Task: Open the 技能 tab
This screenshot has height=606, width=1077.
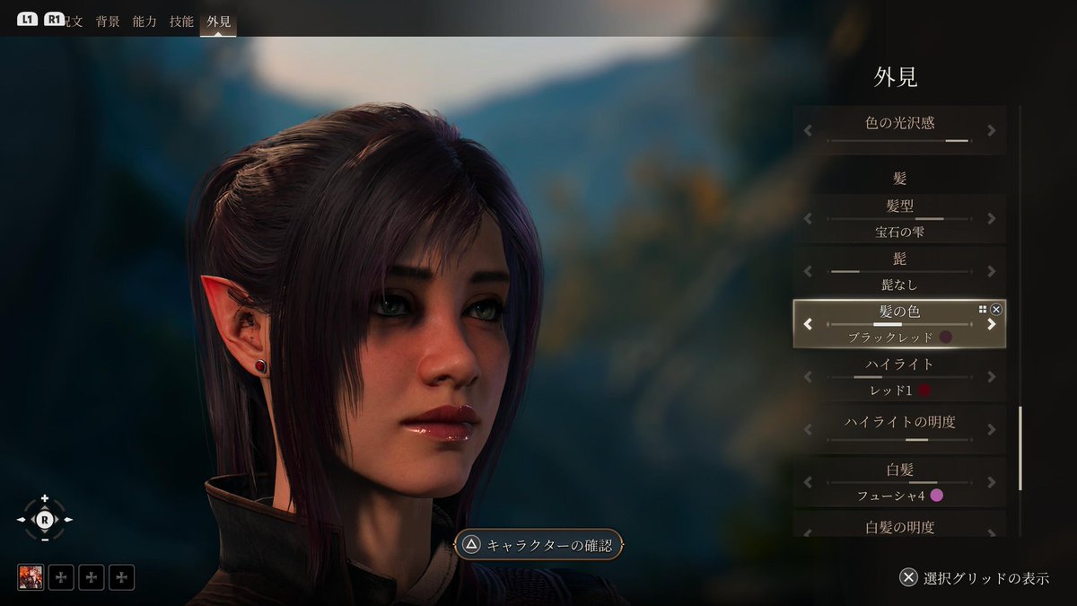Action: (x=181, y=21)
